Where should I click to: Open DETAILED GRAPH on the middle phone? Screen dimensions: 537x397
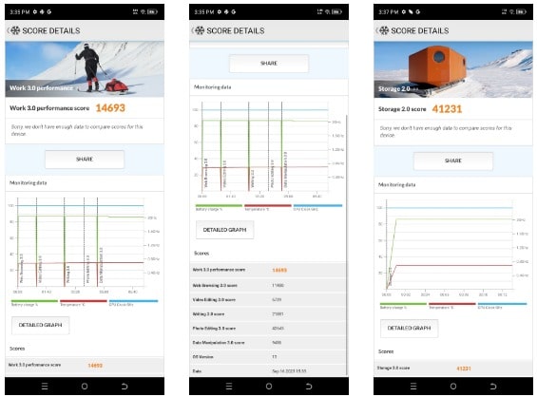pos(224,230)
